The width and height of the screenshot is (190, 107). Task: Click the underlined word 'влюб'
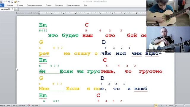[x=141, y=89]
